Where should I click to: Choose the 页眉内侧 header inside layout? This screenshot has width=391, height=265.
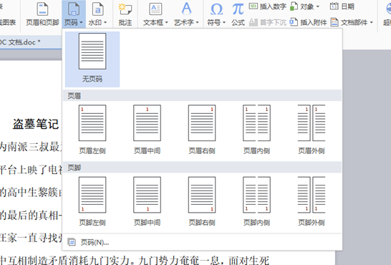(x=256, y=130)
